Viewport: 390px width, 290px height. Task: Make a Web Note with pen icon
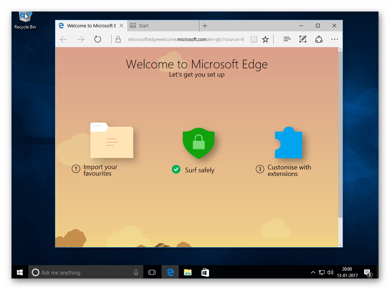pyautogui.click(x=303, y=39)
